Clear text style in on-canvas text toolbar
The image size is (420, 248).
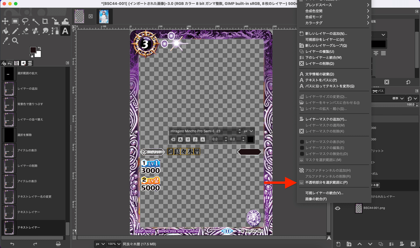[173, 139]
